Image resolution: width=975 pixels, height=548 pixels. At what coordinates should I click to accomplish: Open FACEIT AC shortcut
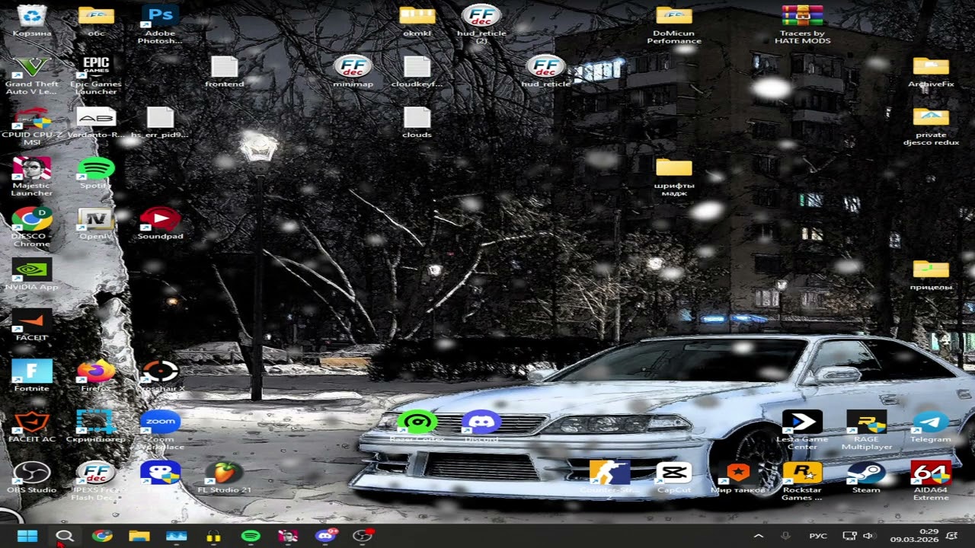pyautogui.click(x=32, y=426)
